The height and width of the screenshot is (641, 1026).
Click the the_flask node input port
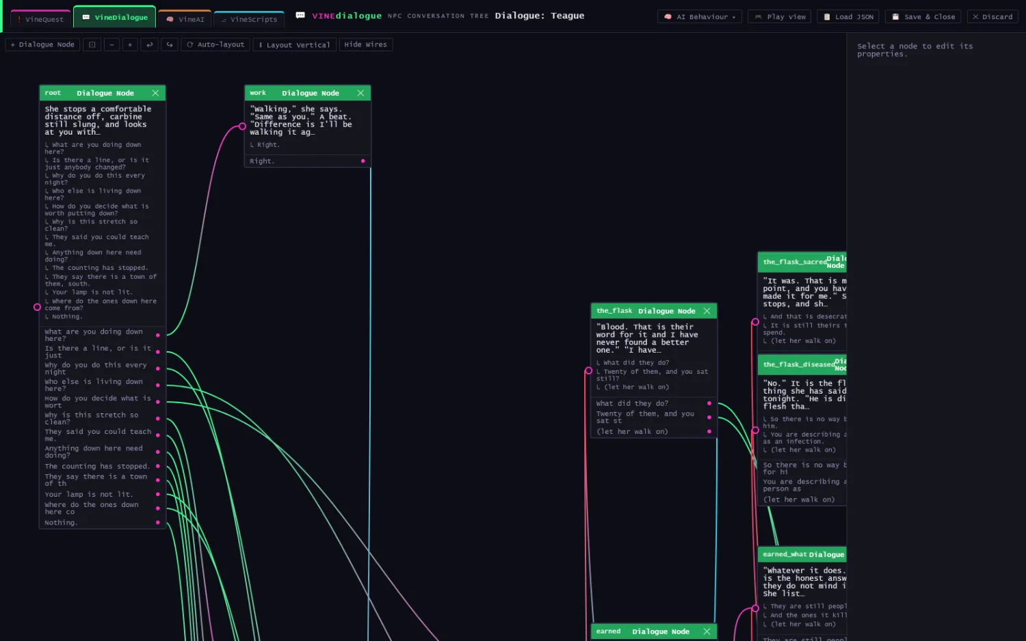(588, 371)
